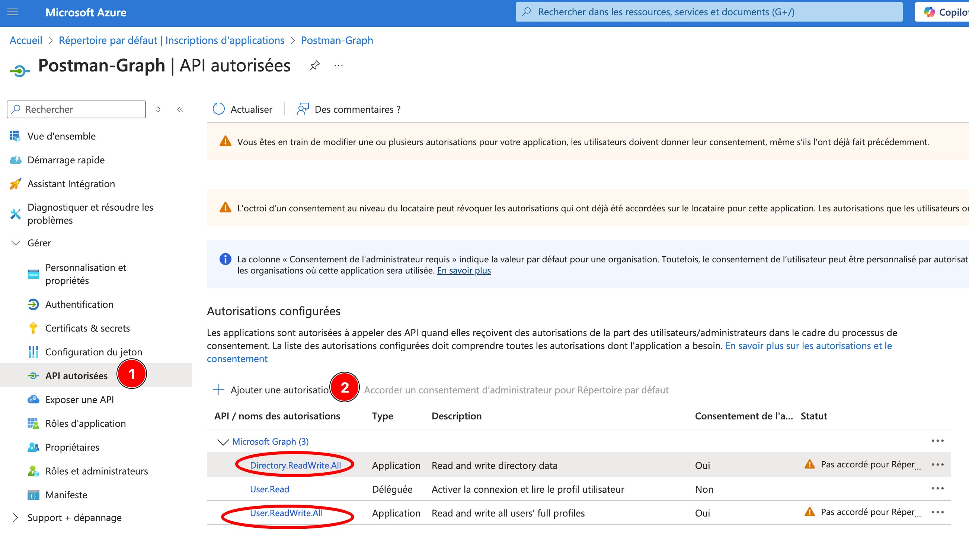
Task: Open ellipsis menu for User.ReadWrite.All row
Action: click(937, 512)
